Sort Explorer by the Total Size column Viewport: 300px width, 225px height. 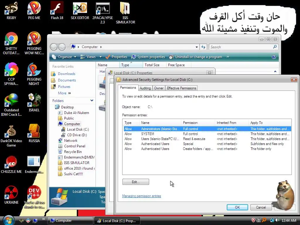(154, 65)
